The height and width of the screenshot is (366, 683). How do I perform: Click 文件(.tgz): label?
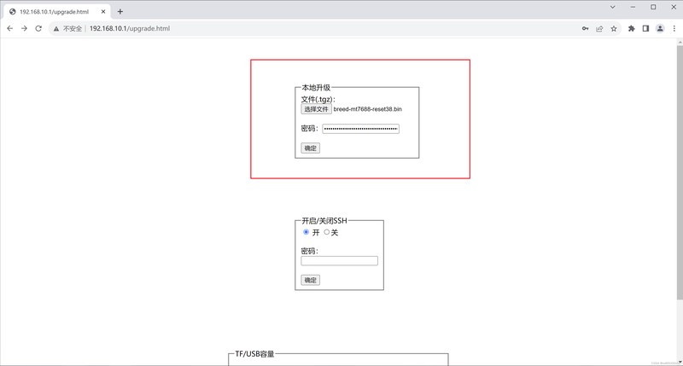pyautogui.click(x=318, y=99)
